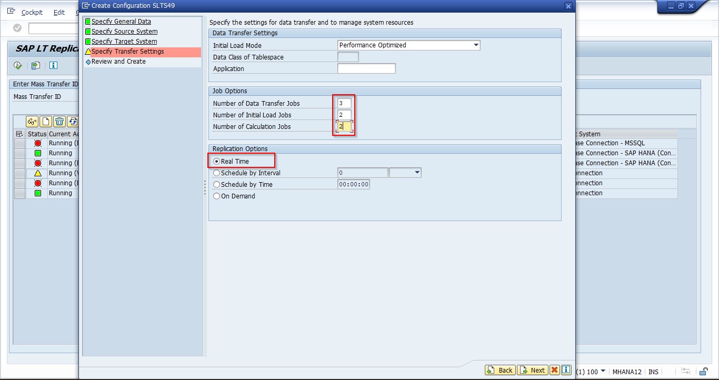Open the Edit menu

(x=59, y=12)
